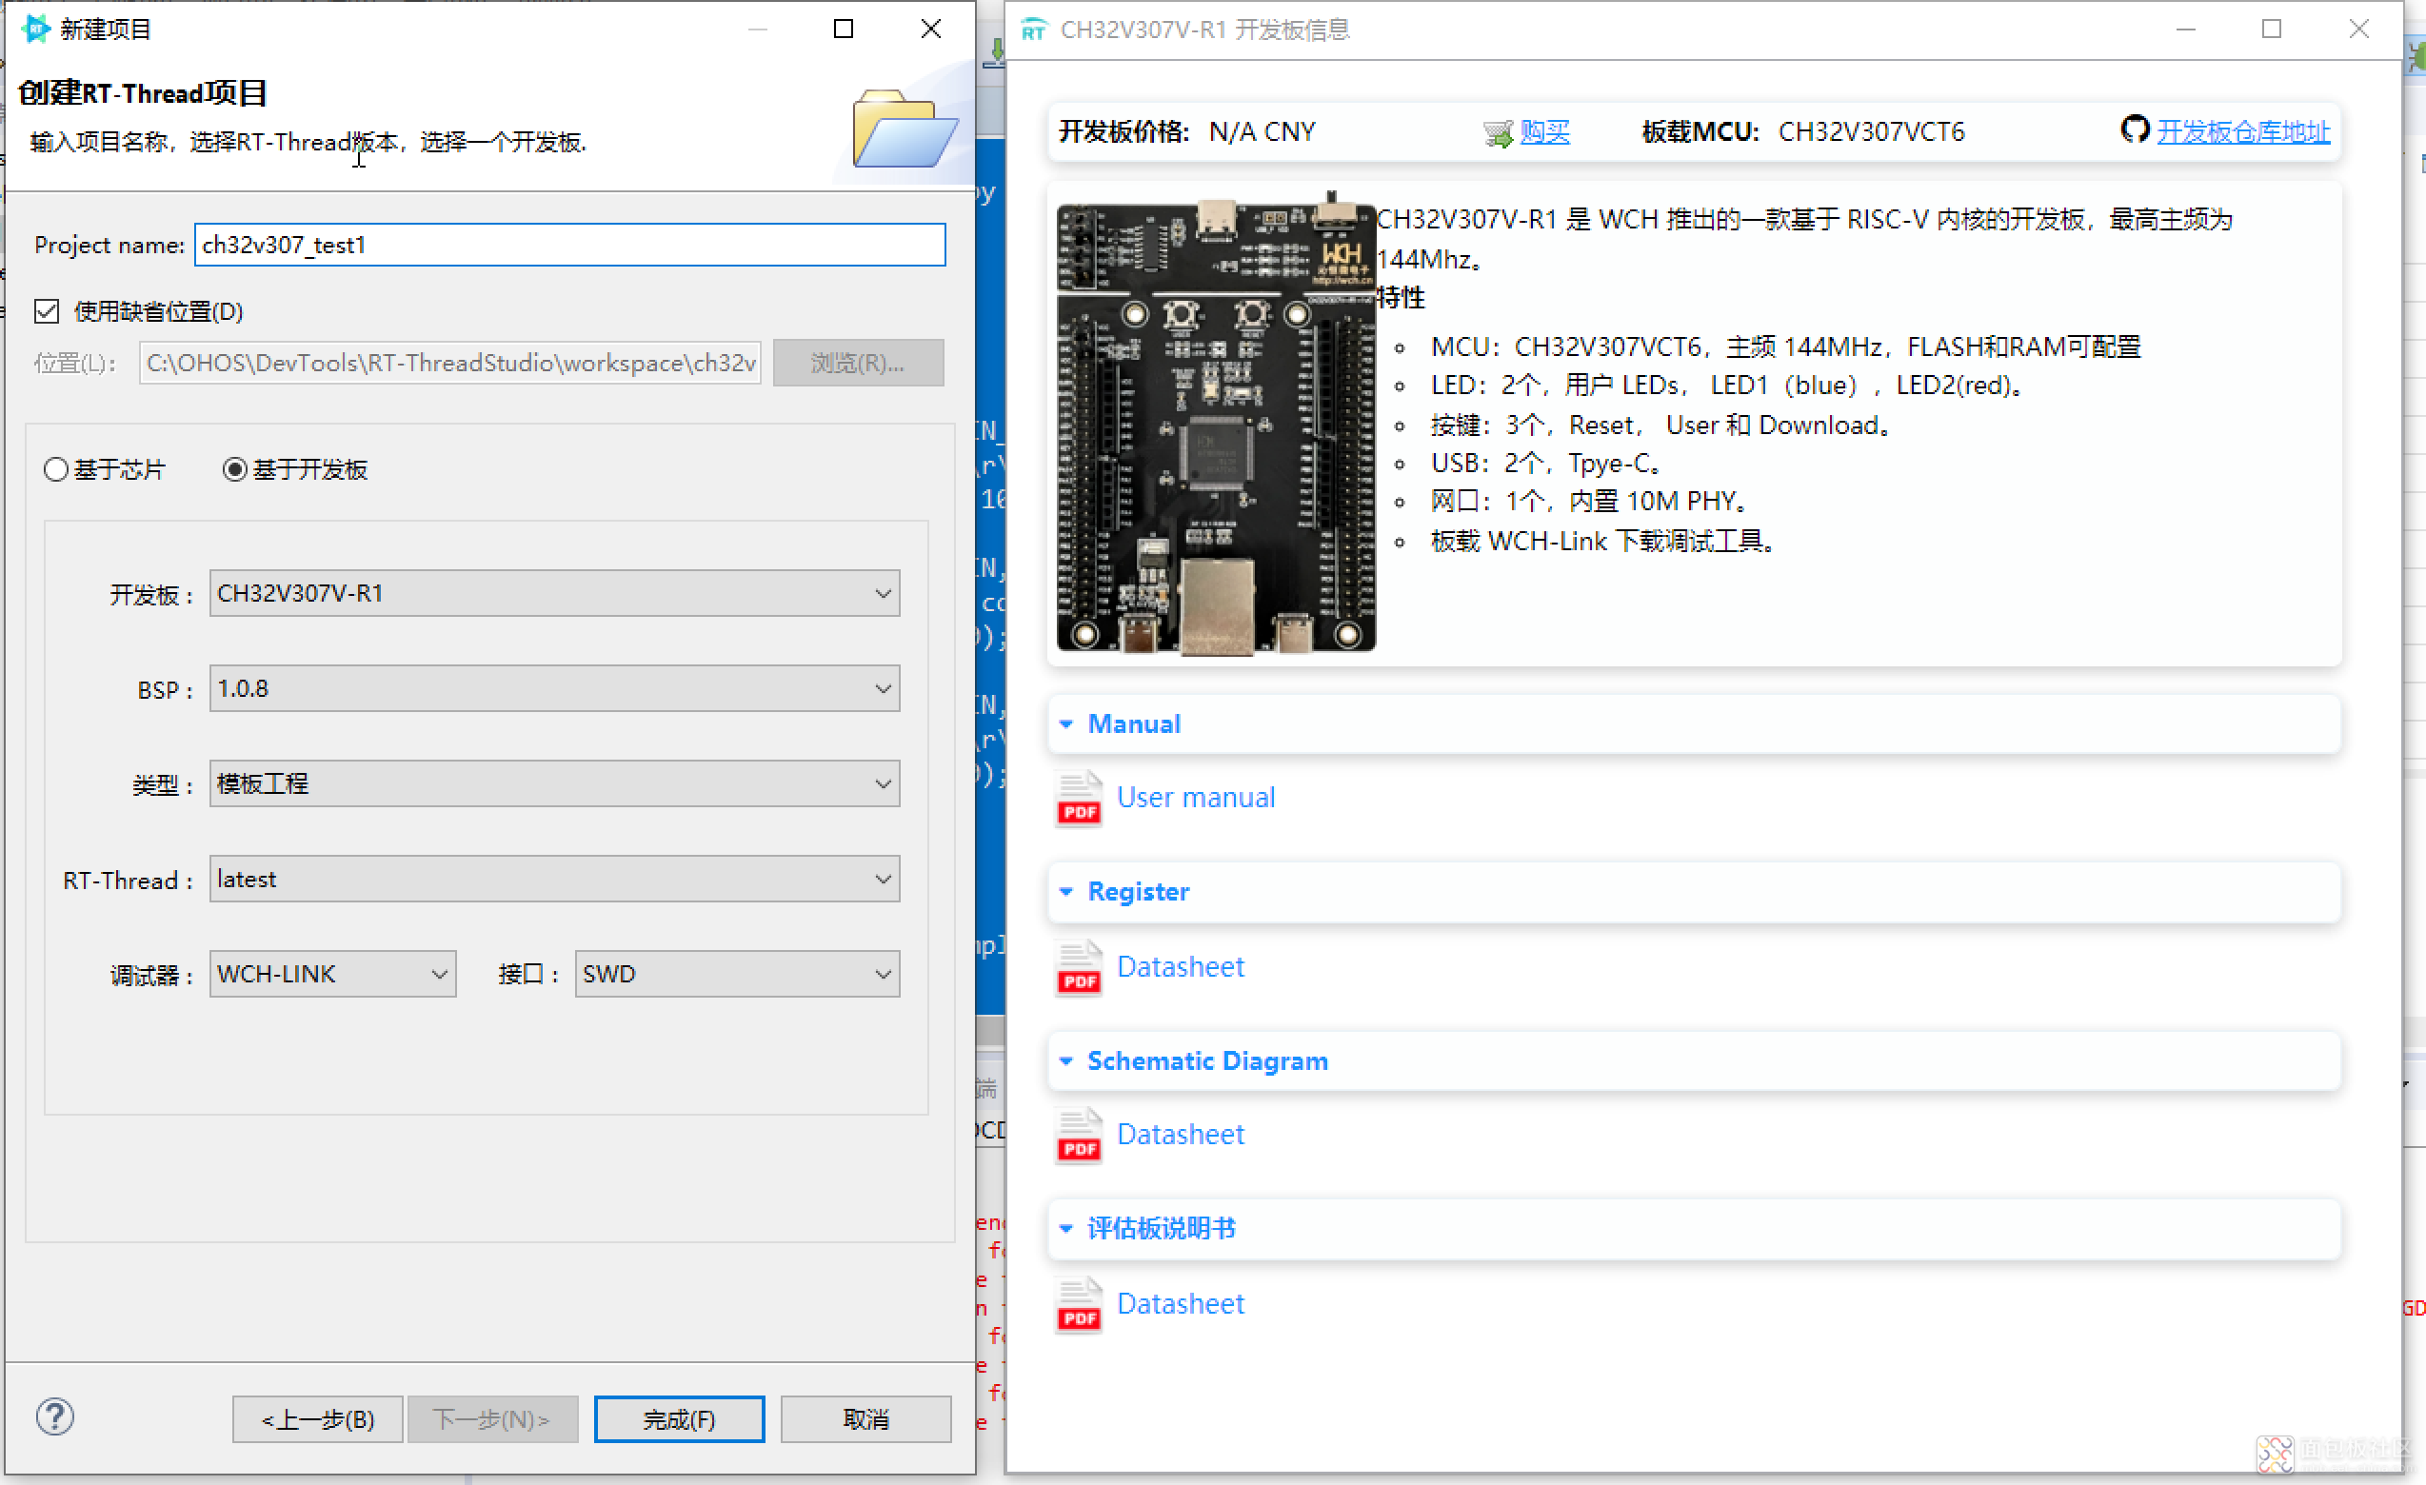Click the shopping cart purchase icon

(x=1497, y=132)
